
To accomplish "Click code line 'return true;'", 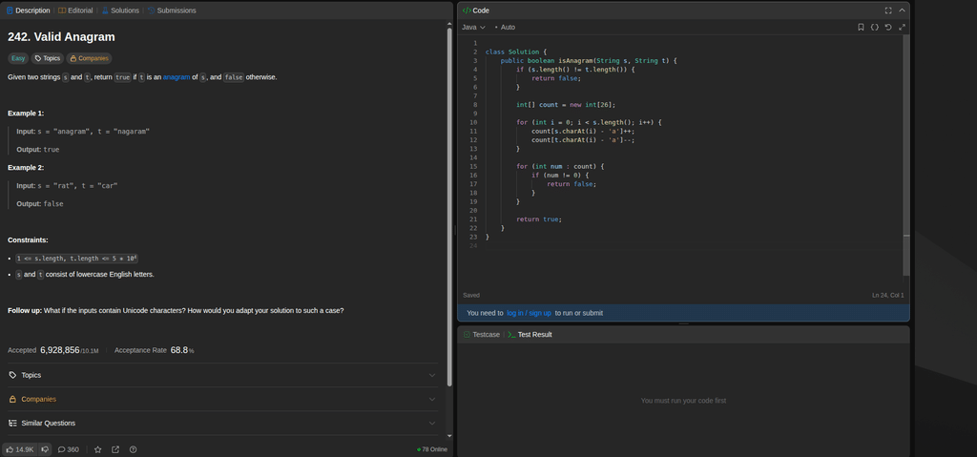I will (539, 219).
